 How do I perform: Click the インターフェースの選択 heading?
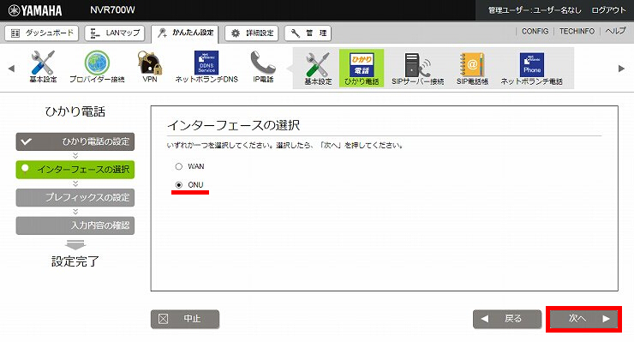(234, 125)
